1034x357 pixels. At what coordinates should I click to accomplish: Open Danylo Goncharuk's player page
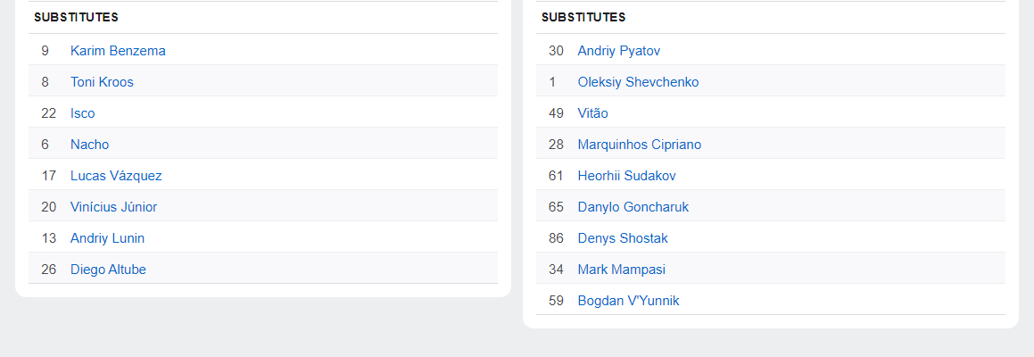point(633,207)
